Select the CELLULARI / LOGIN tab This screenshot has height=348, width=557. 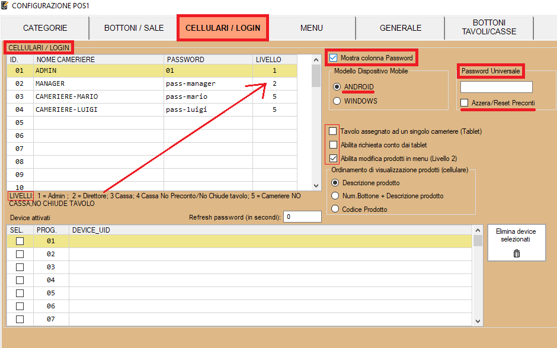[223, 28]
